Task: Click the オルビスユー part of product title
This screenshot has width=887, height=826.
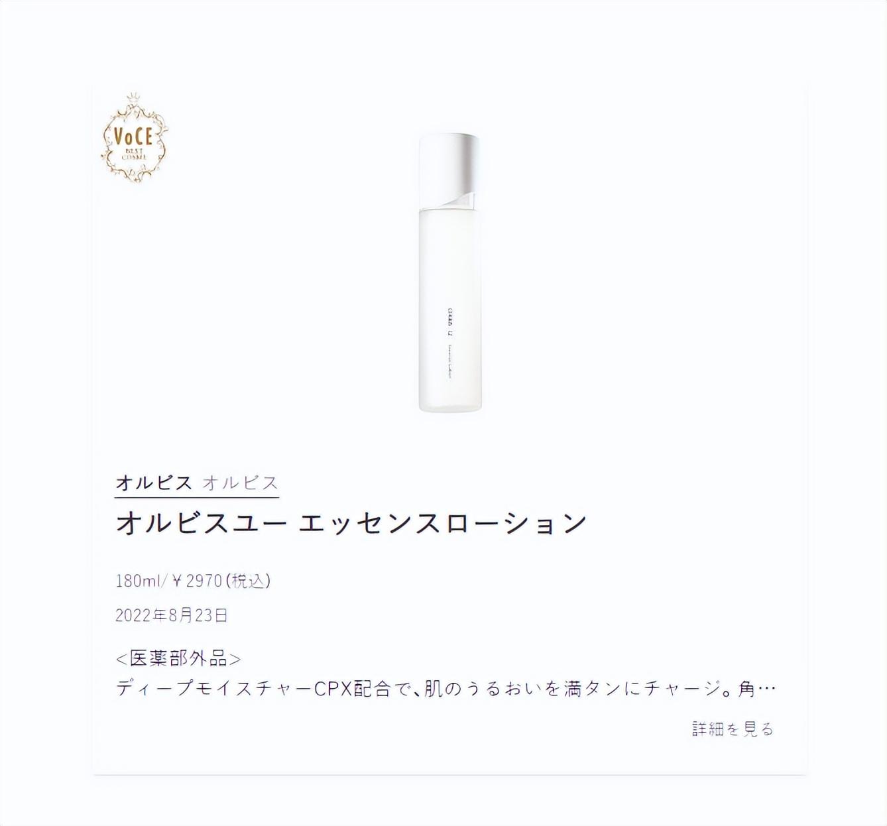Action: pos(202,523)
